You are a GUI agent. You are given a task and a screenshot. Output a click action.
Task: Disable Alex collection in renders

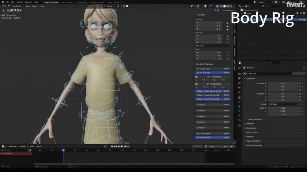pyautogui.click(x=304, y=13)
